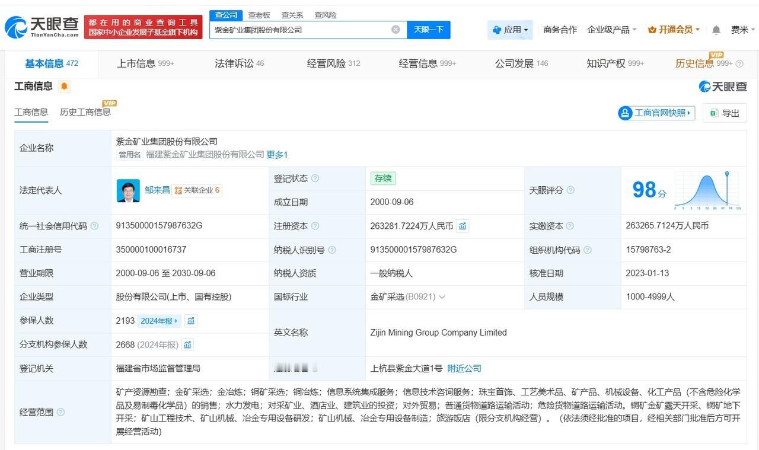Open the 企业级产品 dropdown menu
Screen dimensions: 759x450
607,29
